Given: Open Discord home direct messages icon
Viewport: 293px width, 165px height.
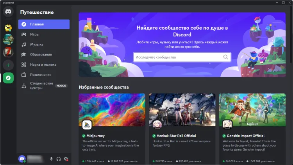Looking at the screenshot, I should pos(8,12).
